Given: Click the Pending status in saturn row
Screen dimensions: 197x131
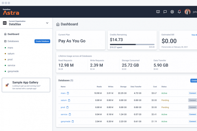Looking at the screenshot, I should click(x=165, y=100).
